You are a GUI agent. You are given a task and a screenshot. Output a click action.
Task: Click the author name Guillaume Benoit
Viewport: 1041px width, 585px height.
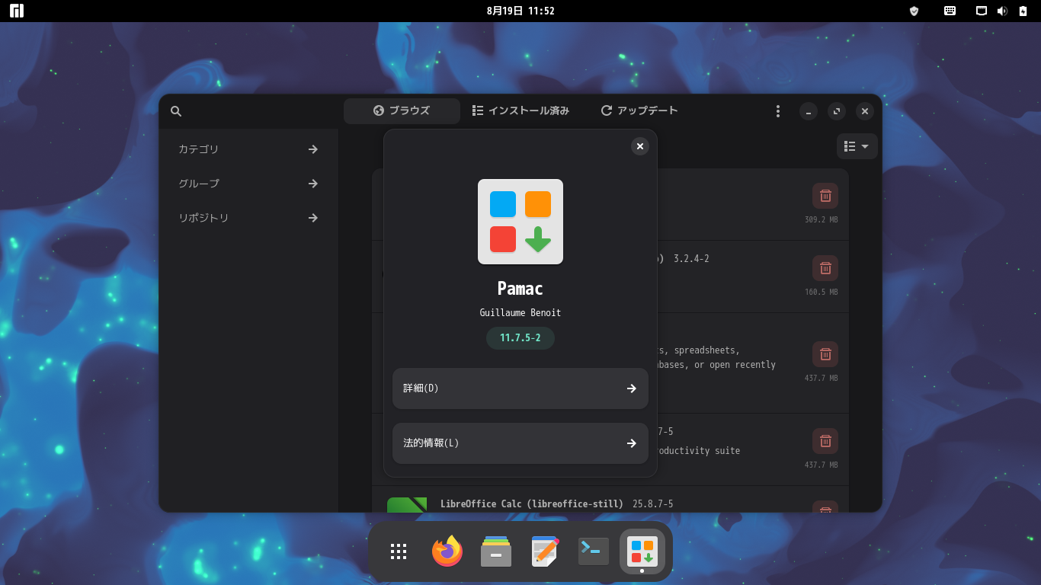point(520,313)
